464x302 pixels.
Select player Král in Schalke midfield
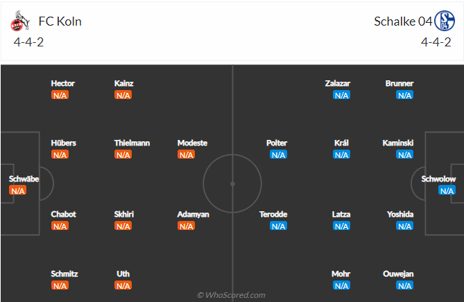point(341,143)
